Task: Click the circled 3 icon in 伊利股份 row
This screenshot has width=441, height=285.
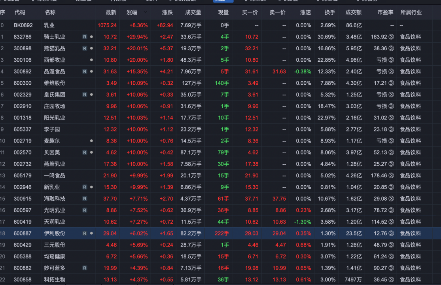Action: pyautogui.click(x=391, y=234)
